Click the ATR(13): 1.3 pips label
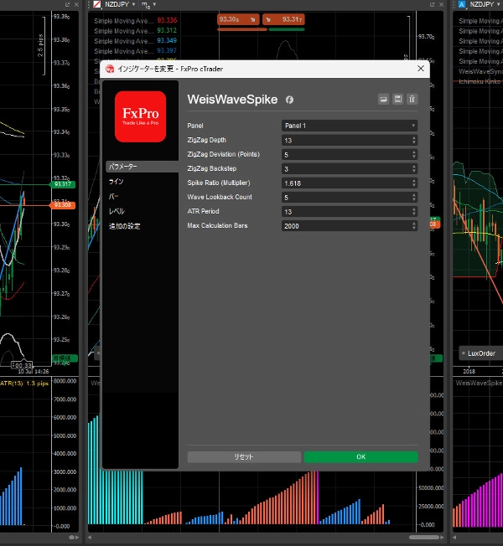This screenshot has height=546, width=503. pos(24,384)
